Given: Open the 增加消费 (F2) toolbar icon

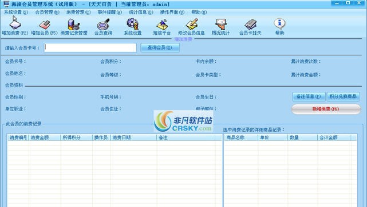Looking at the screenshot, I should point(15,27).
